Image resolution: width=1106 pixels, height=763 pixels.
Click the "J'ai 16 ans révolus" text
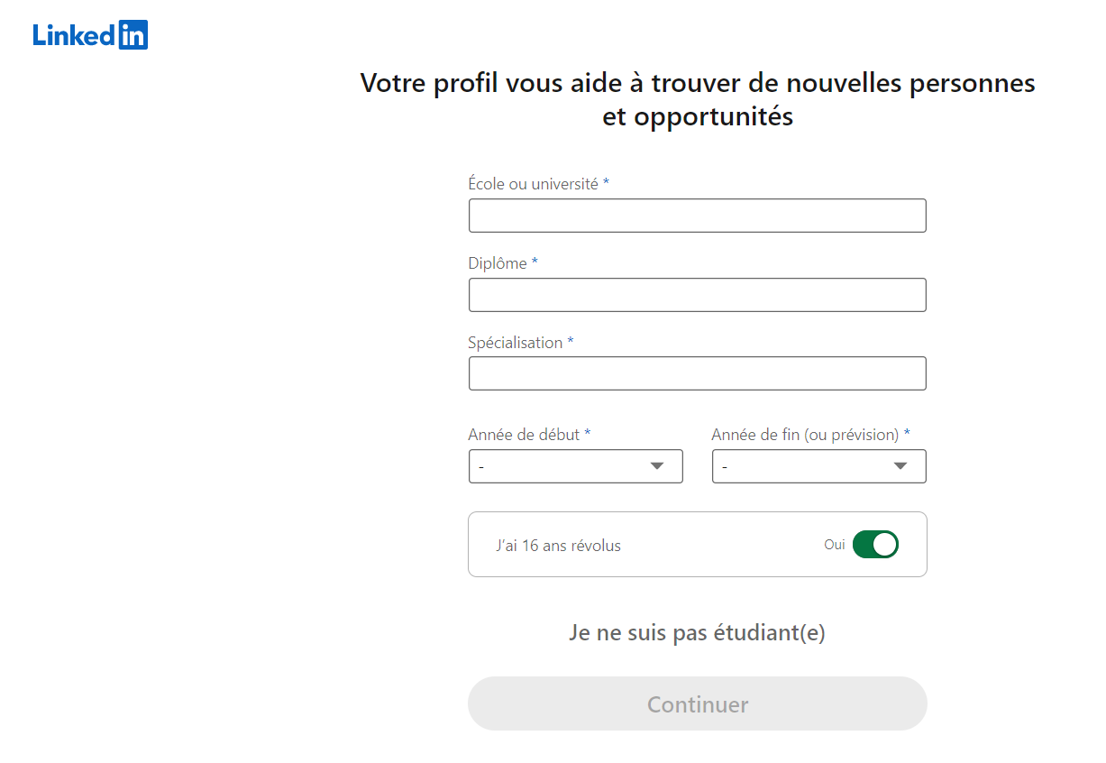(558, 546)
